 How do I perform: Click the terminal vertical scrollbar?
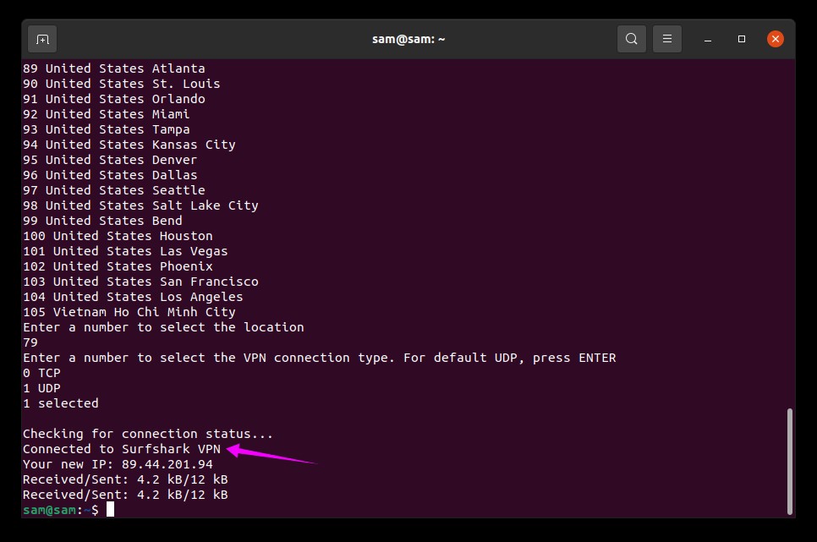click(x=789, y=461)
